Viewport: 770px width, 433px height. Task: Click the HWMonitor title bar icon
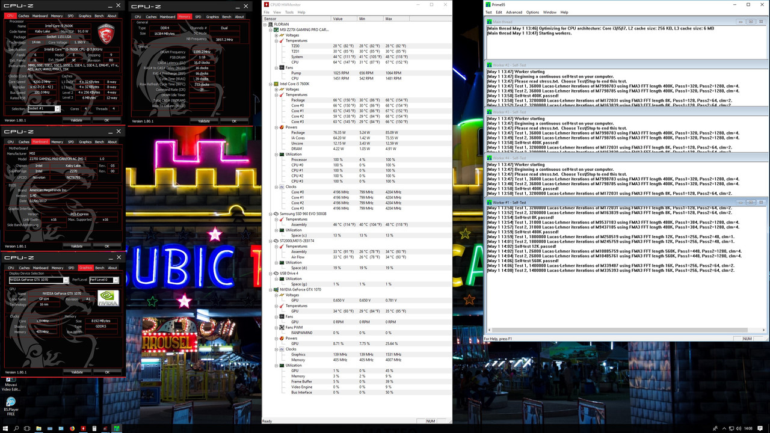[x=266, y=4]
